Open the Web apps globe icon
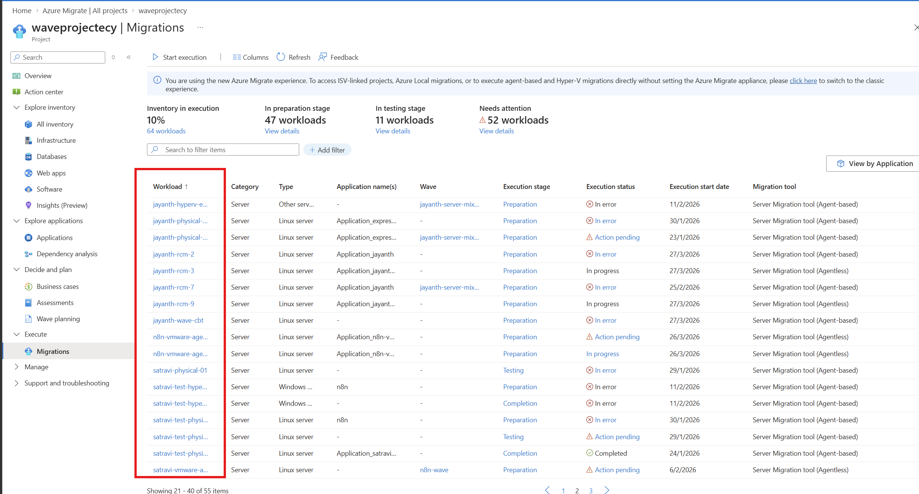Image resolution: width=919 pixels, height=494 pixels. pos(29,173)
